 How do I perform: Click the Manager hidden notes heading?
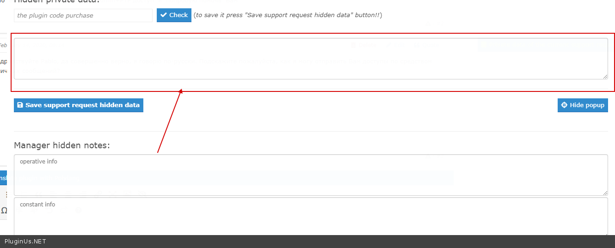[x=62, y=145]
